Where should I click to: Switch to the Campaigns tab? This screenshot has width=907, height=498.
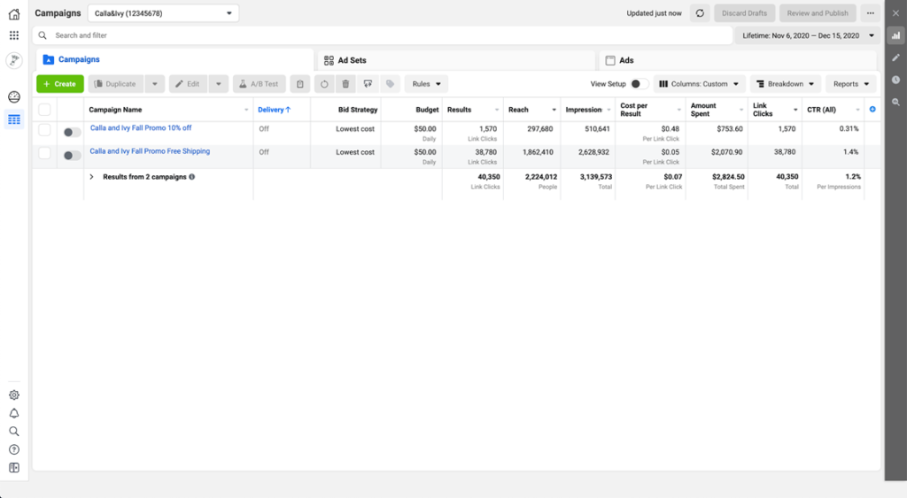pos(174,59)
